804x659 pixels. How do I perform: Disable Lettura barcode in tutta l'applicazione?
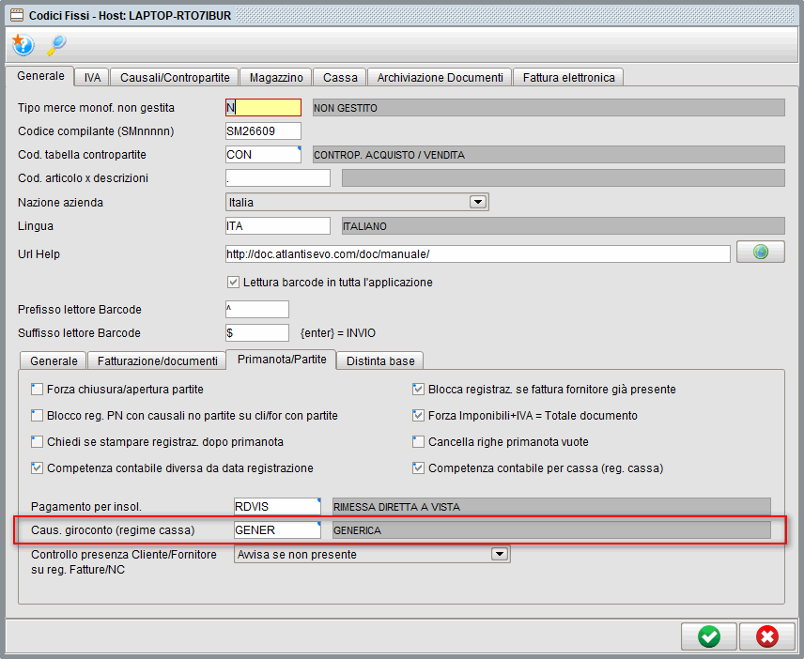coord(230,282)
